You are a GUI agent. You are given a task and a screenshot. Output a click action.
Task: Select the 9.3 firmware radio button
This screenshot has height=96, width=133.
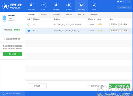[28, 24]
